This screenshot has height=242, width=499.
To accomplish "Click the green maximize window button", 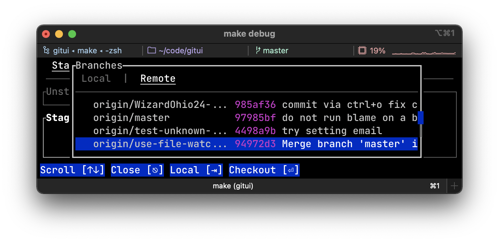I will [x=72, y=34].
